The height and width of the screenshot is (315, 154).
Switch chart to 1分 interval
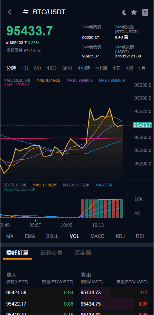click(25, 68)
